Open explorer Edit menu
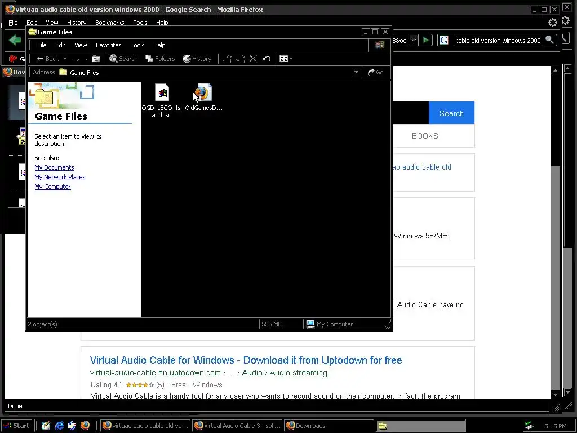 point(60,45)
